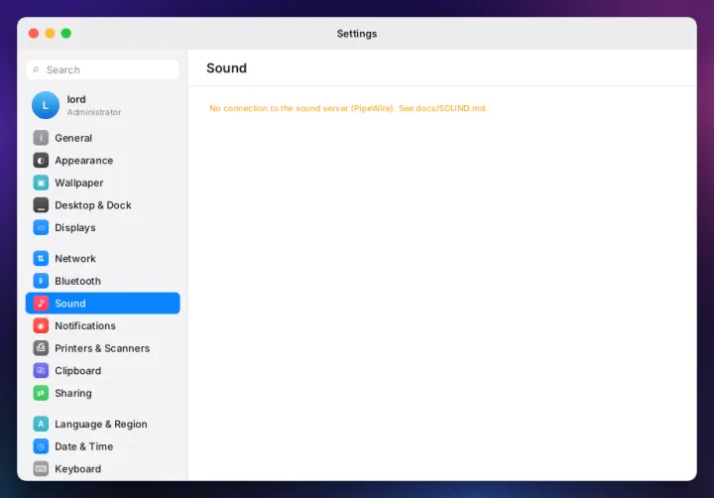Click the Appearance sidebar icon
714x498 pixels.
(41, 161)
